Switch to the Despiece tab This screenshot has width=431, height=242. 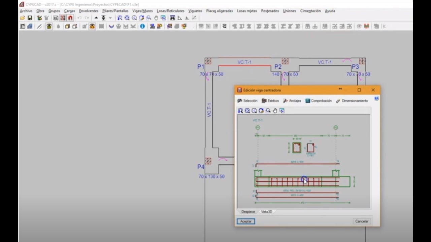coord(248,212)
